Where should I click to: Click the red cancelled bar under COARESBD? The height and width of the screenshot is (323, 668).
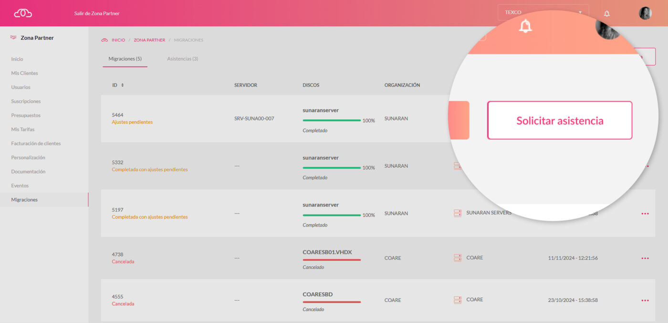point(332,302)
